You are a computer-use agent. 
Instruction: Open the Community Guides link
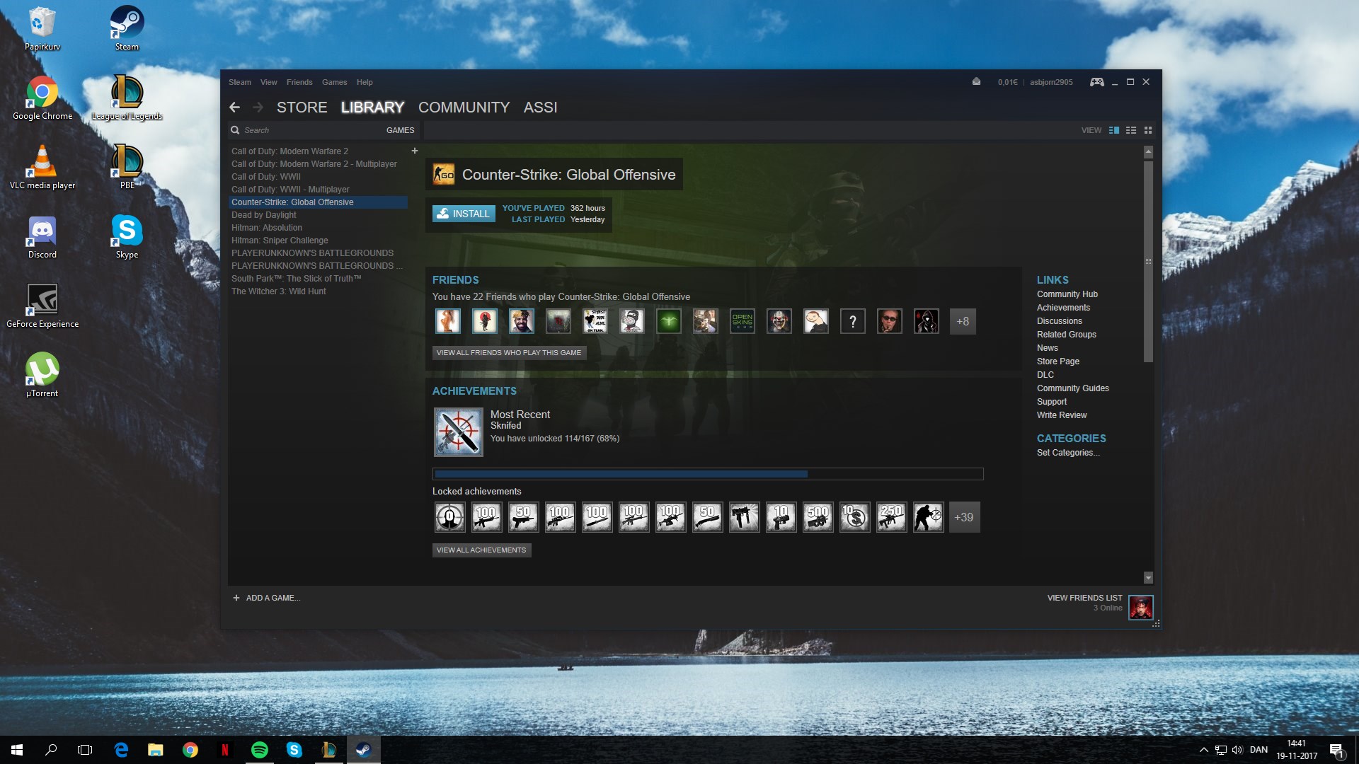pyautogui.click(x=1072, y=388)
